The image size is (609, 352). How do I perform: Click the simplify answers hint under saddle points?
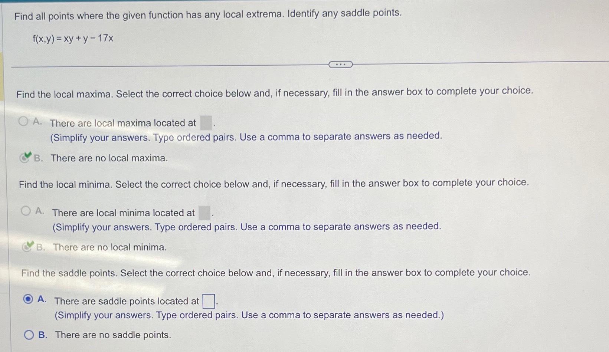click(x=249, y=315)
